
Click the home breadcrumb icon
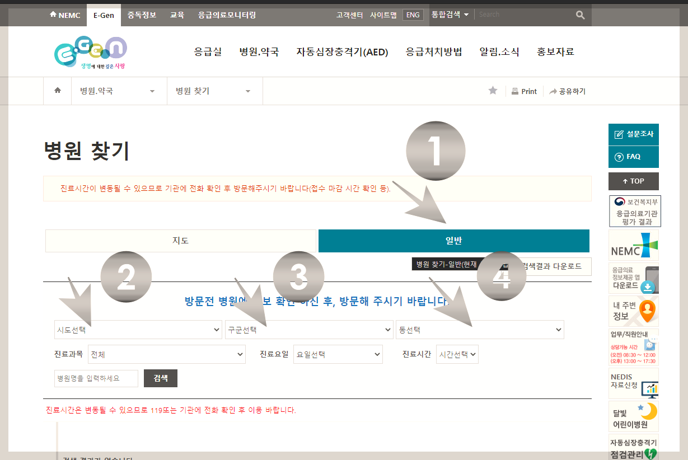tap(57, 91)
